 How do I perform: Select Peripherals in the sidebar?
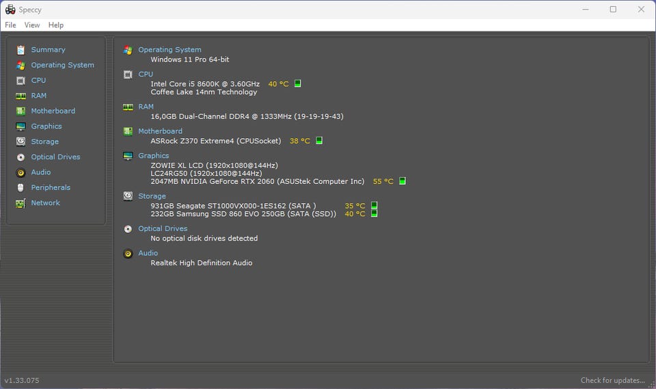51,187
